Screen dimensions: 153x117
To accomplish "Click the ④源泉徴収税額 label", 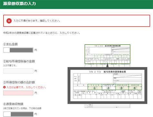I will pos(13,104).
